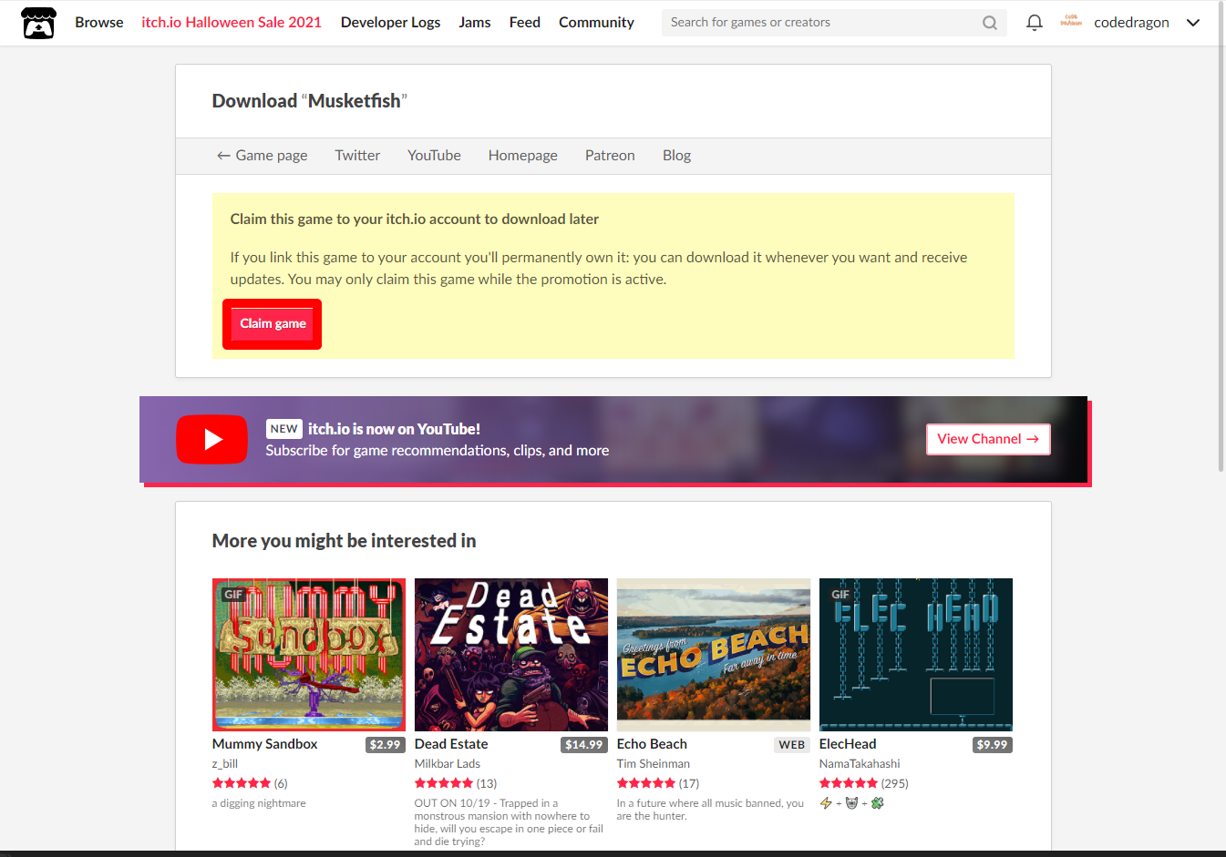Open Mummy Sandbox thumbnail
Image resolution: width=1226 pixels, height=857 pixels.
point(309,655)
